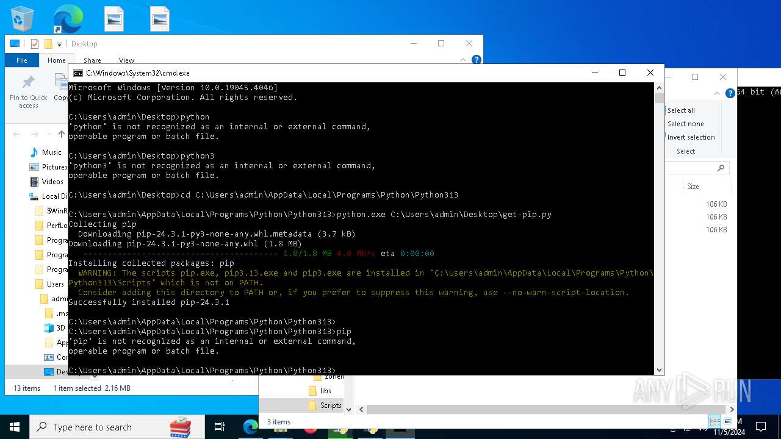Click the search box in the rear Explorer window
This screenshot has width=781, height=439.
click(697, 168)
